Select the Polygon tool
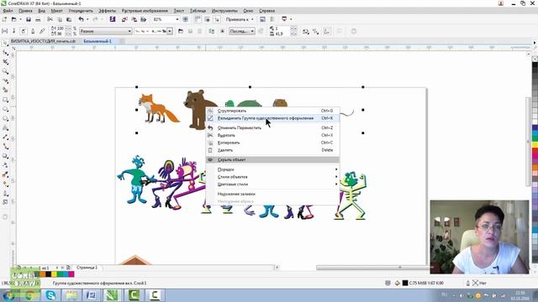The width and height of the screenshot is (538, 302). coord(5,118)
